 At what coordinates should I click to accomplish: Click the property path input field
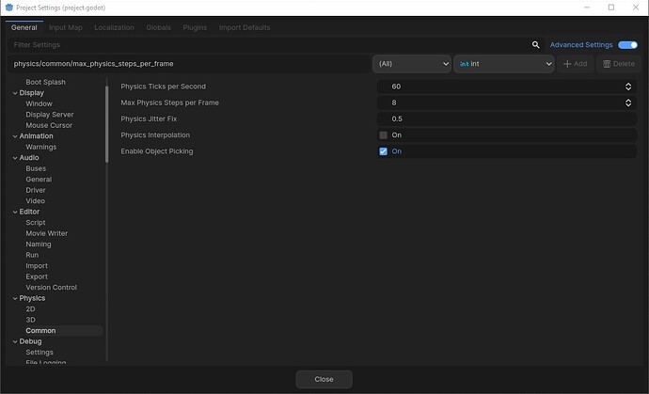189,64
